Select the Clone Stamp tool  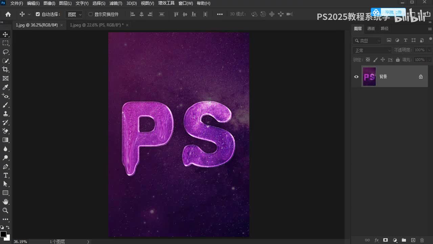pos(5,114)
